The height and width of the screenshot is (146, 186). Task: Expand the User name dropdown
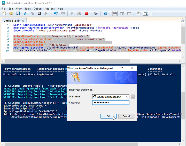point(127,97)
